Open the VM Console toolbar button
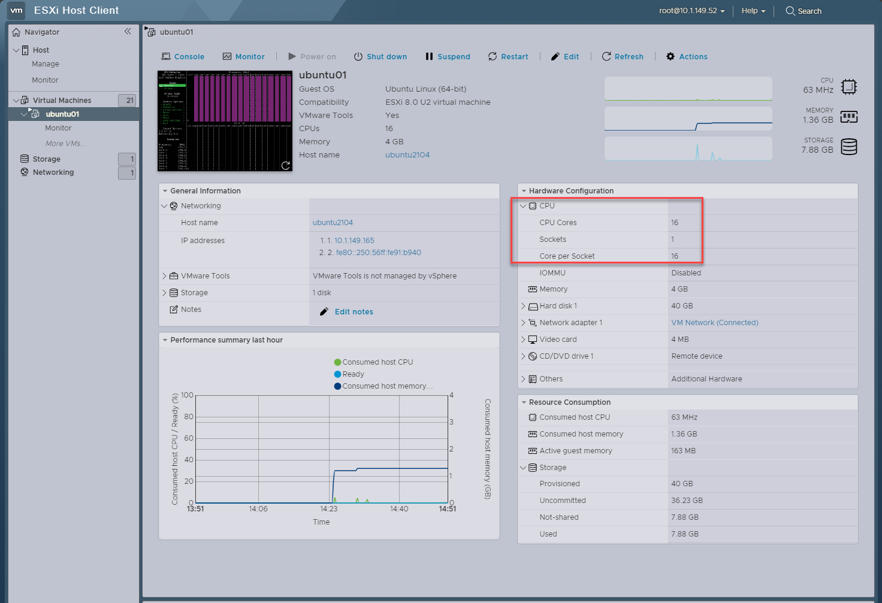Screen dimensions: 882x603 coord(183,57)
